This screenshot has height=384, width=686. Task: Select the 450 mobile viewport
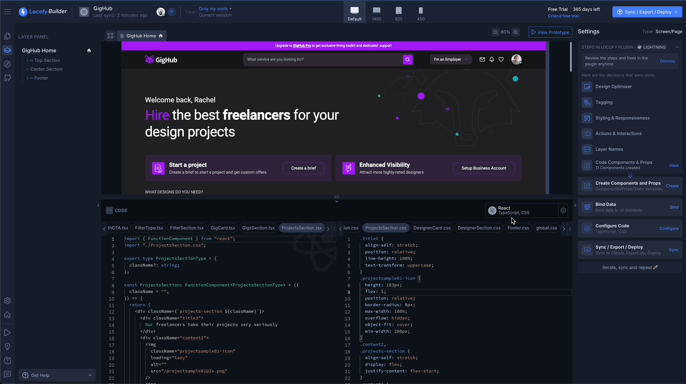point(421,13)
